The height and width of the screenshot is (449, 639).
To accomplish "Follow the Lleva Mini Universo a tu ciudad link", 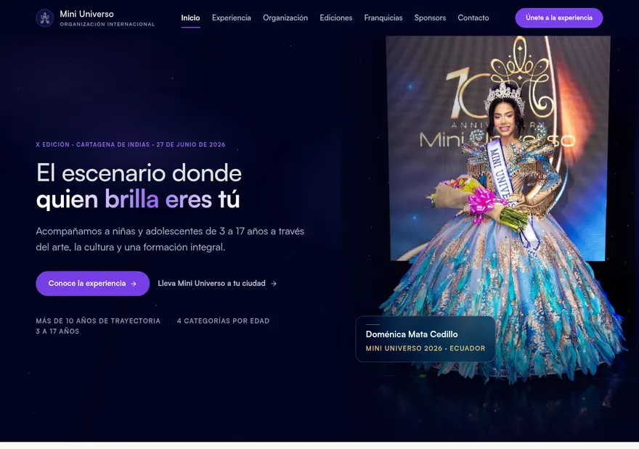I will (217, 284).
